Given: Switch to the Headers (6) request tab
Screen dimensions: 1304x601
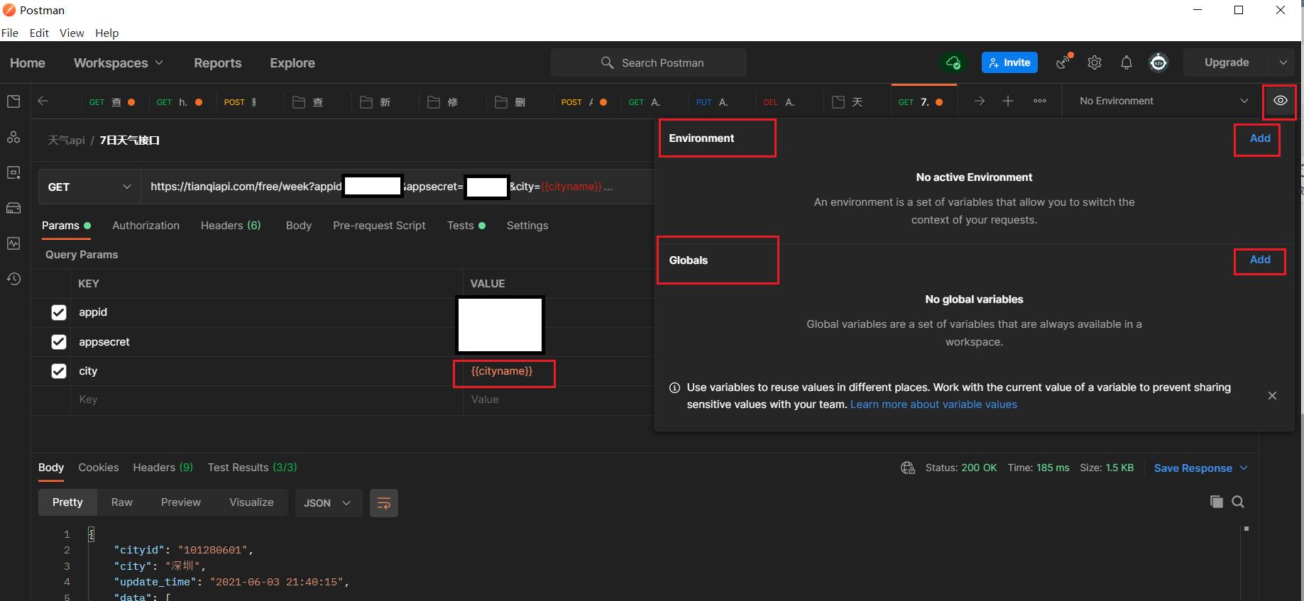Looking at the screenshot, I should (231, 225).
